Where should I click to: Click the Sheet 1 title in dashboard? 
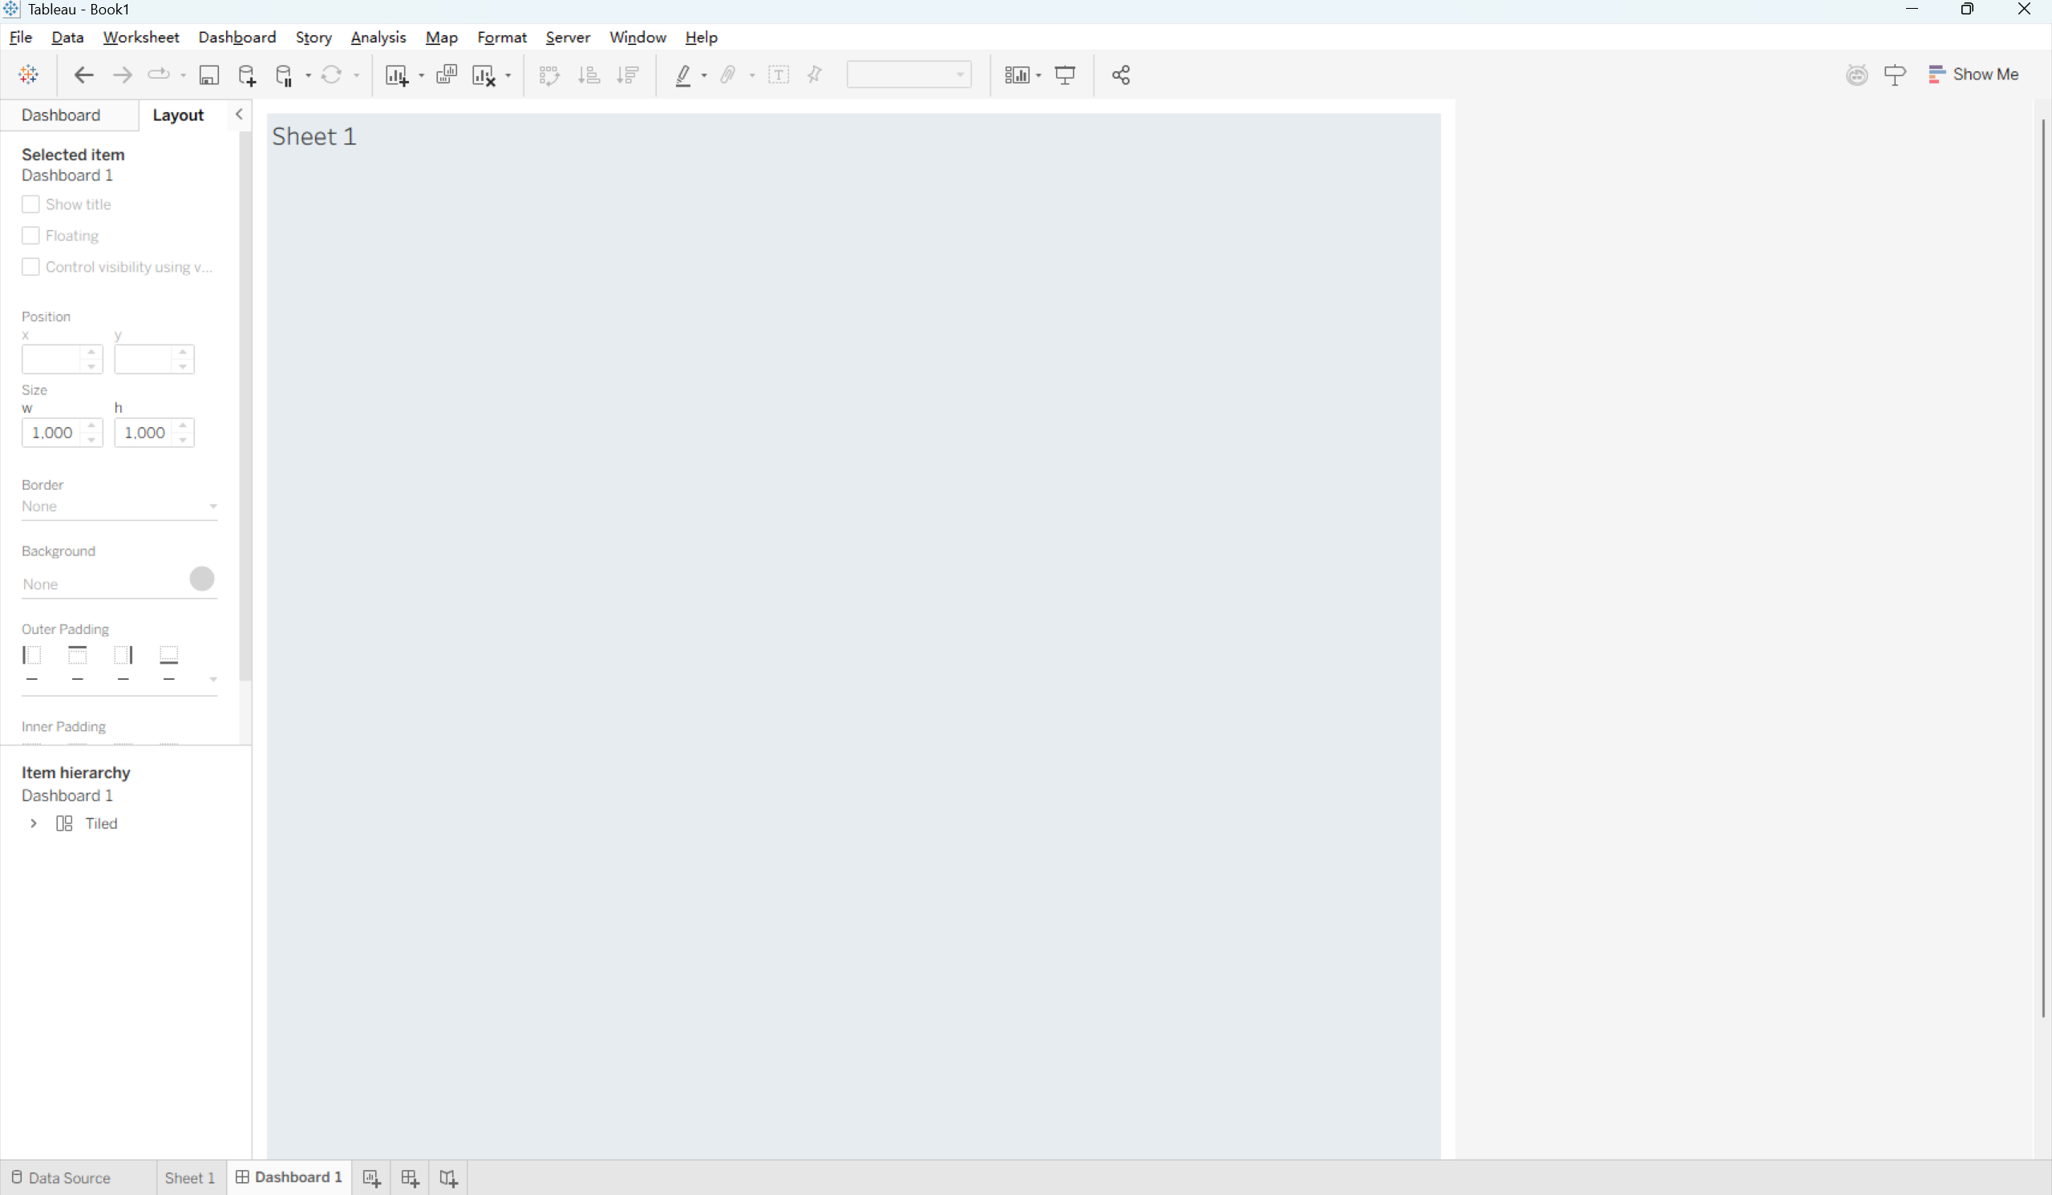click(x=314, y=136)
